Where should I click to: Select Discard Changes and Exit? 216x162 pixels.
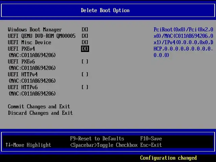(40, 113)
